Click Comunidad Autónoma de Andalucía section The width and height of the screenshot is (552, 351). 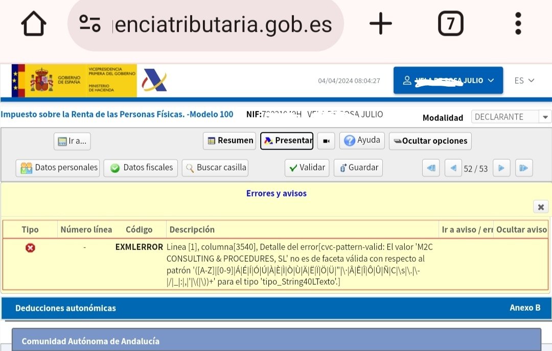tap(277, 340)
